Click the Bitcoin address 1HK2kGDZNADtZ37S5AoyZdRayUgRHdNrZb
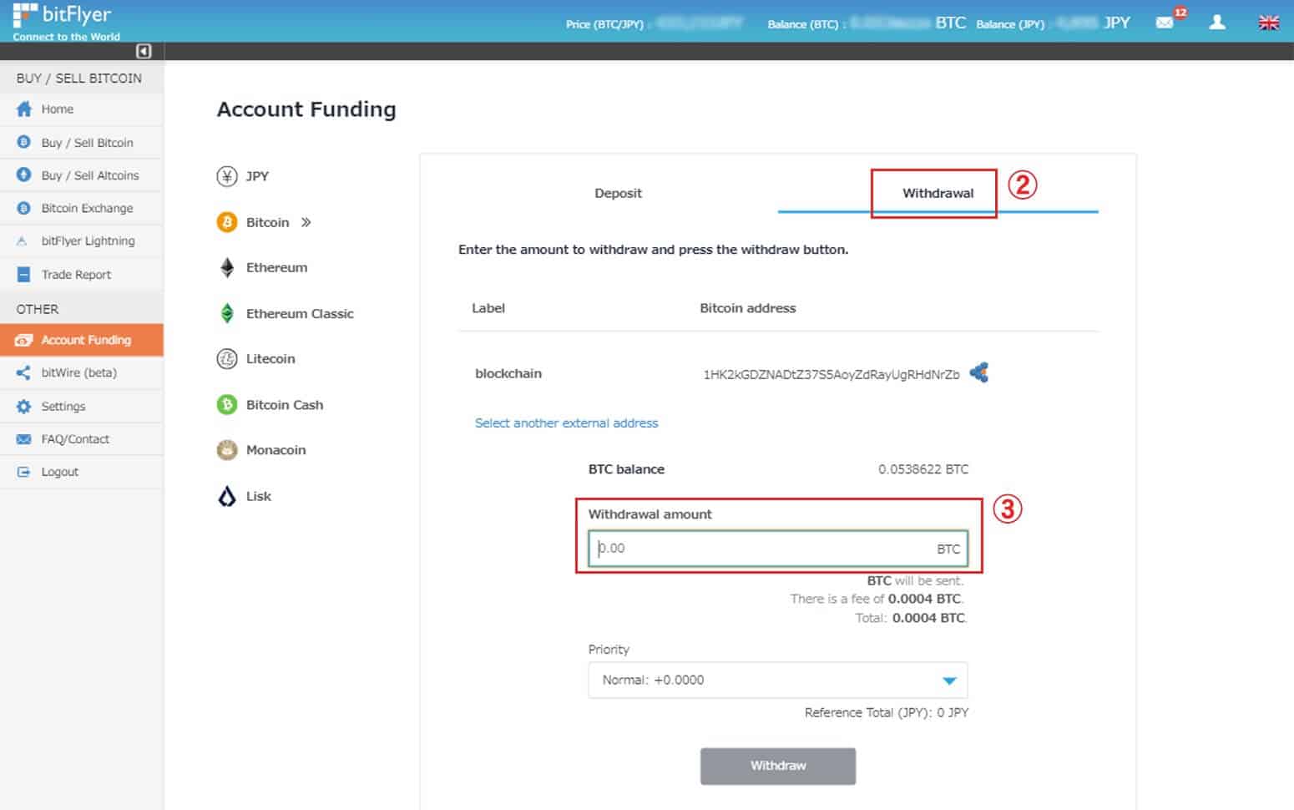 click(x=831, y=374)
